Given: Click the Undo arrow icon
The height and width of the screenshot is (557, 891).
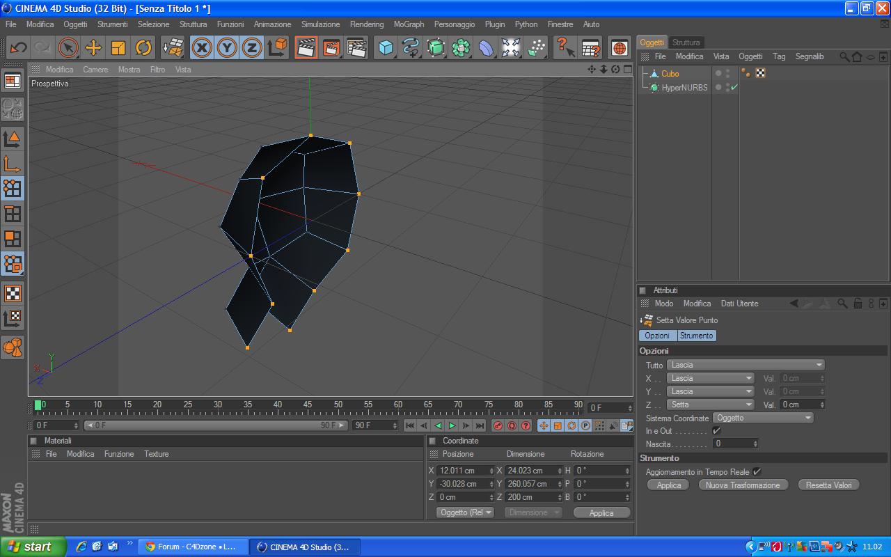Looking at the screenshot, I should [x=18, y=47].
